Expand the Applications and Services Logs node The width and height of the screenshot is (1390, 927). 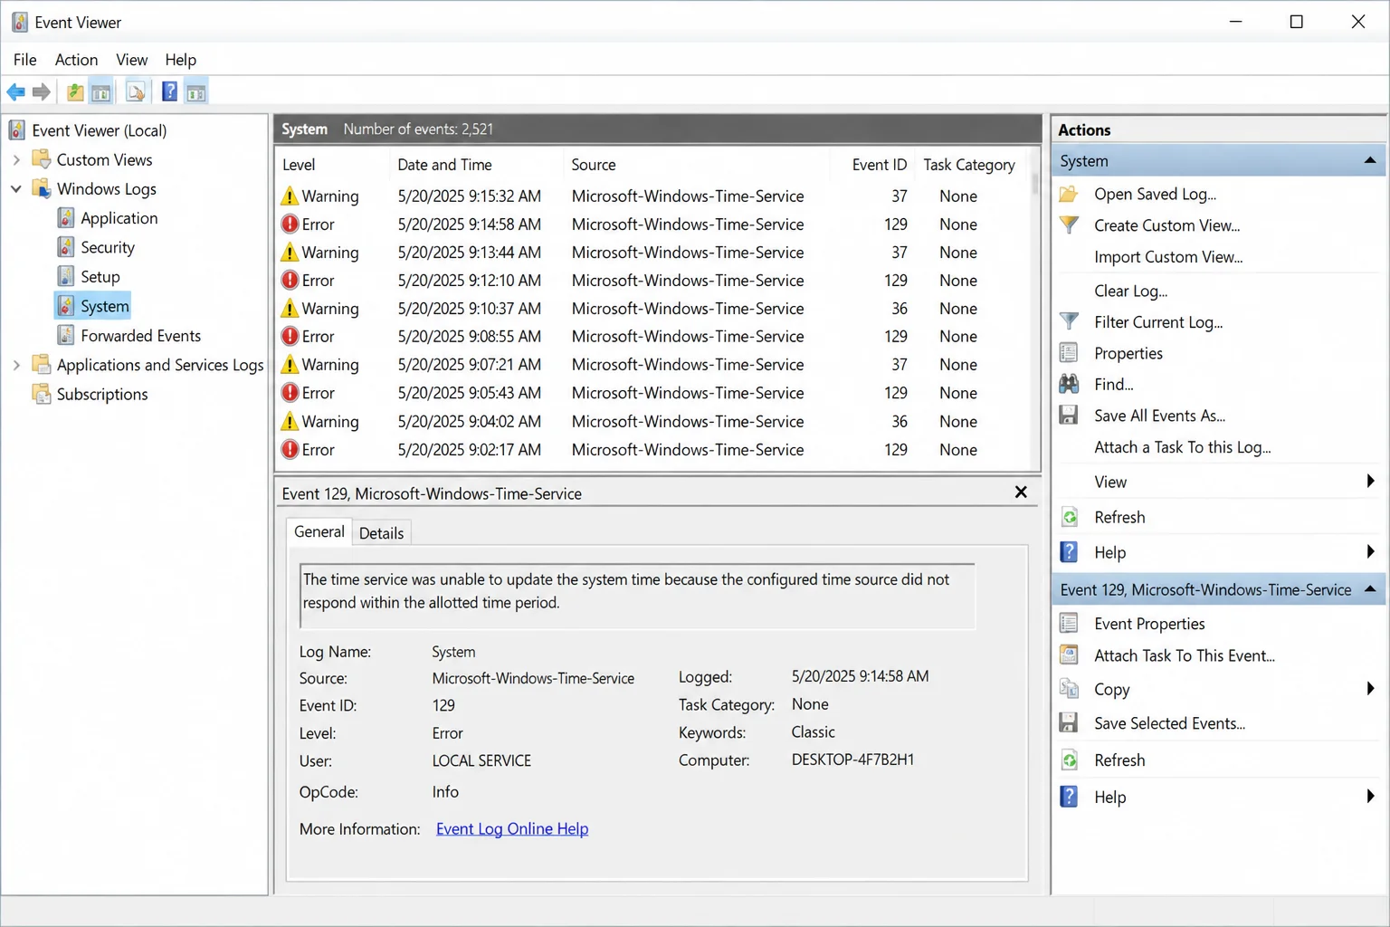pyautogui.click(x=16, y=365)
